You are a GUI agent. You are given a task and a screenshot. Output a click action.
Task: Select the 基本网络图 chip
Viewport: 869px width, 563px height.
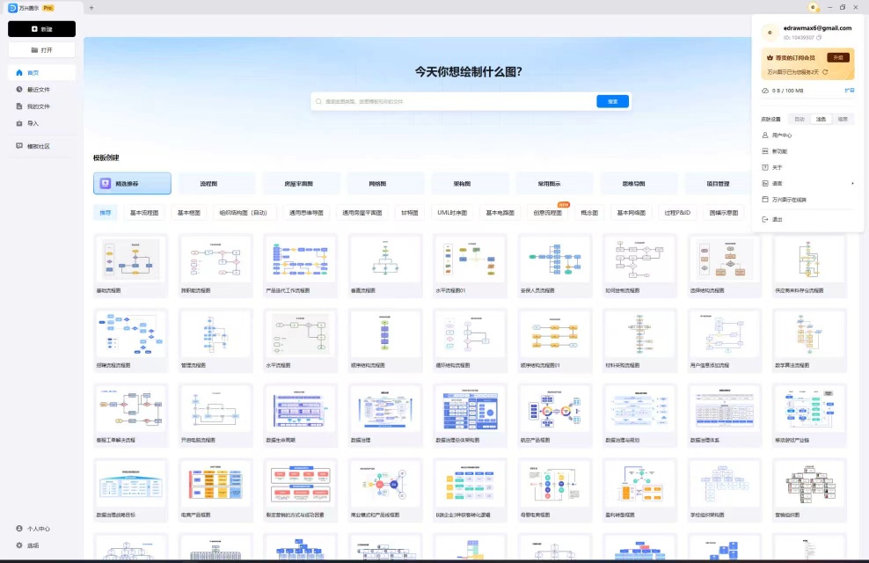632,213
